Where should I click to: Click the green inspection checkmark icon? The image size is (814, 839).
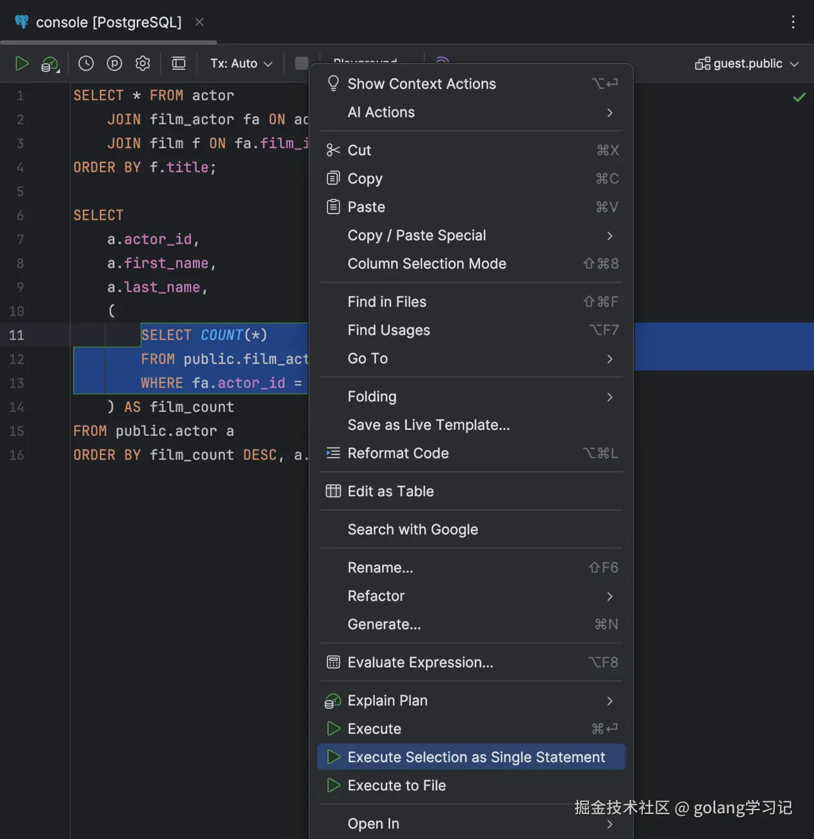click(799, 97)
